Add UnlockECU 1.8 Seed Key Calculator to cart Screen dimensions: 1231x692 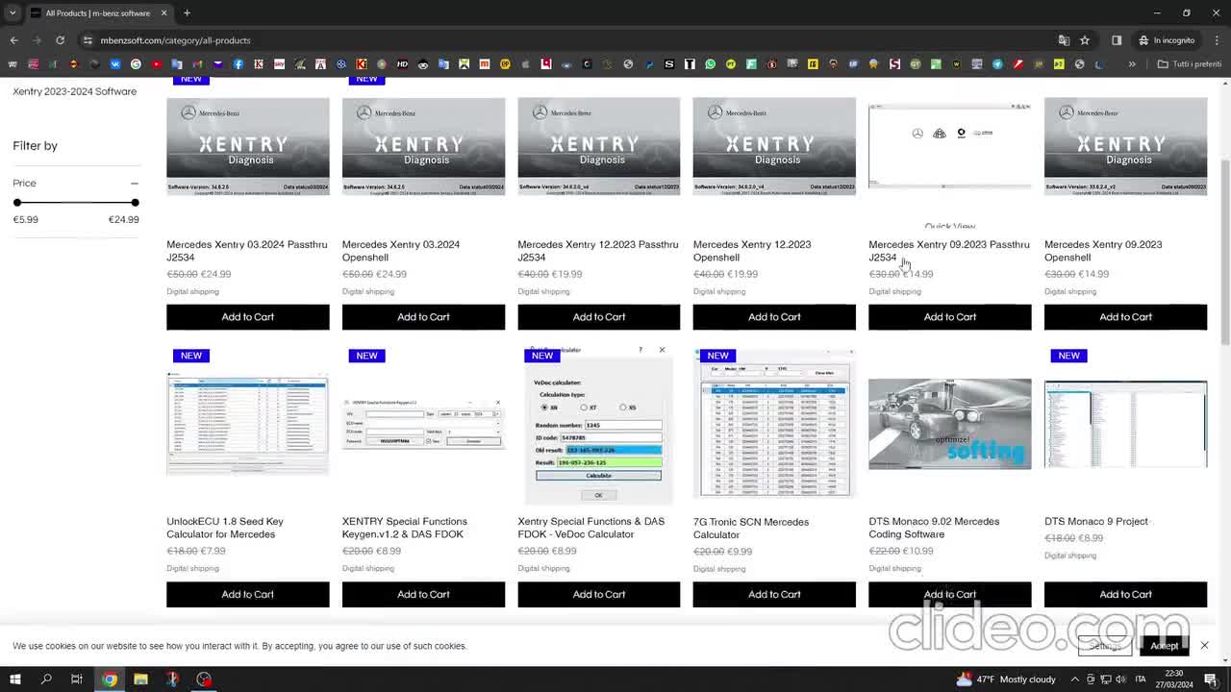[248, 594]
